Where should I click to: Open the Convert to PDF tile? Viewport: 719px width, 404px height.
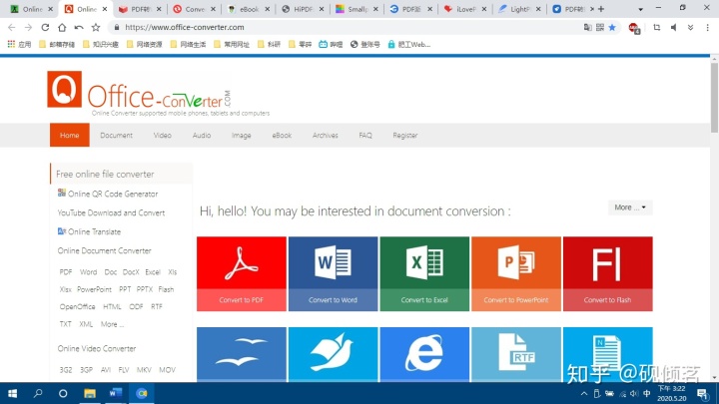pyautogui.click(x=242, y=273)
